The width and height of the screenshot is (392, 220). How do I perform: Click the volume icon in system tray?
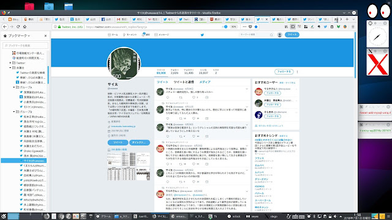tap(335, 216)
